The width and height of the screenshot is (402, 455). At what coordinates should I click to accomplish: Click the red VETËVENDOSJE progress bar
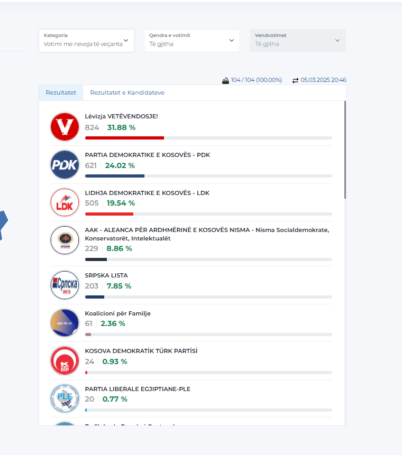pos(124,138)
